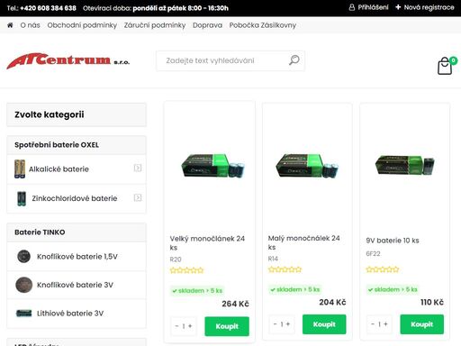The width and height of the screenshot is (461, 346).
Task: Open the ATCentrum s.r.o. logo
Action: click(68, 61)
